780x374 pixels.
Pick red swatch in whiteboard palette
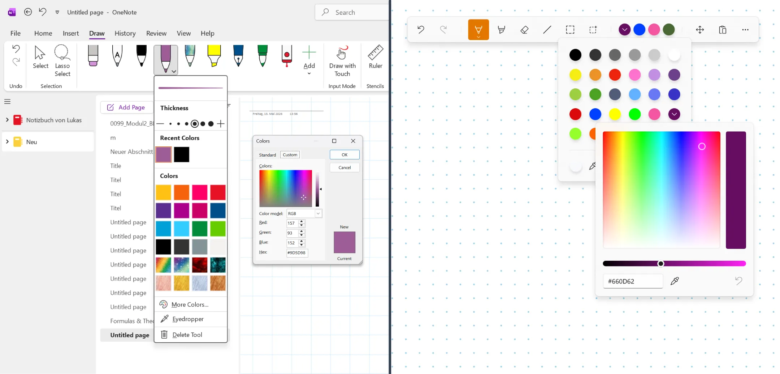[x=575, y=114]
